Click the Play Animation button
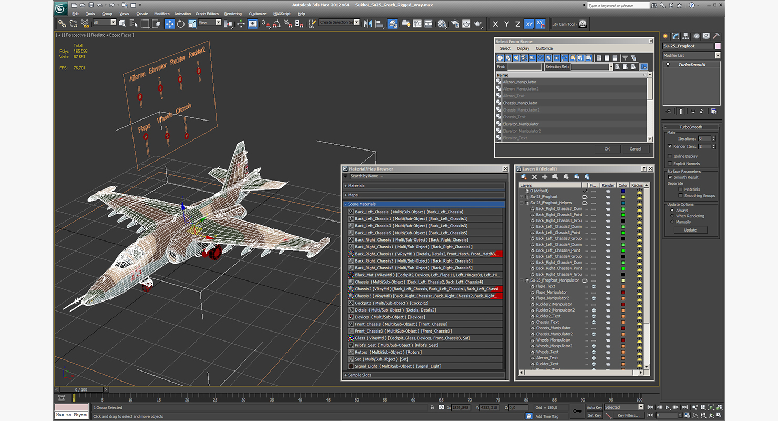 click(668, 407)
